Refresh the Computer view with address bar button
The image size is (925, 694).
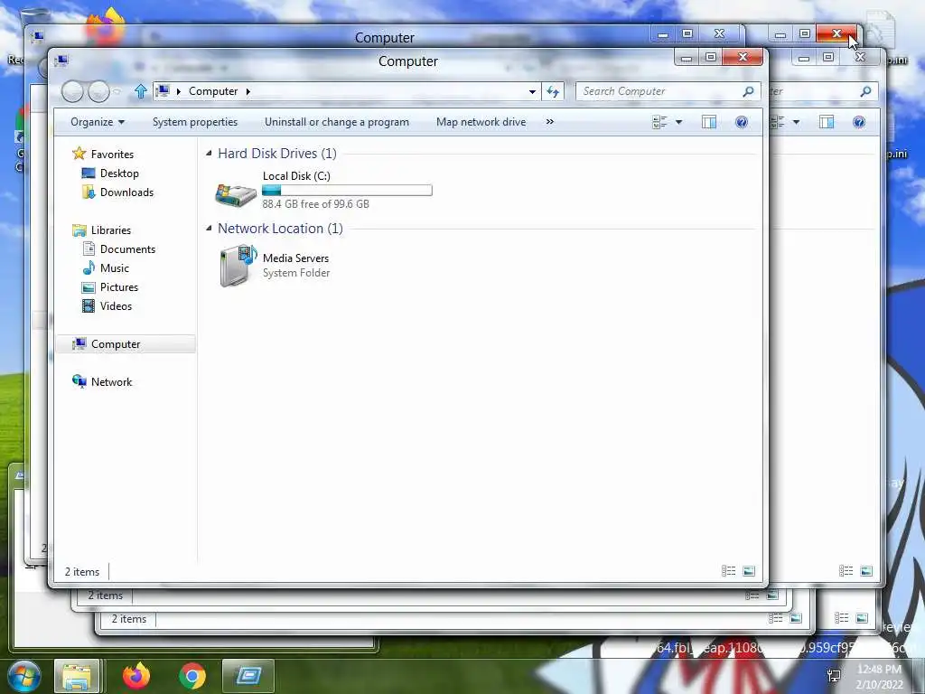(x=553, y=91)
